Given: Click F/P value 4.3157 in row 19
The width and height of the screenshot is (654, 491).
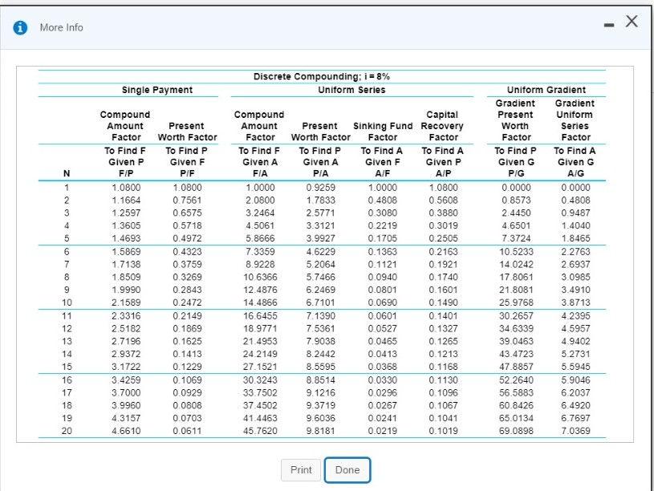Looking at the screenshot, I should pyautogui.click(x=126, y=418).
